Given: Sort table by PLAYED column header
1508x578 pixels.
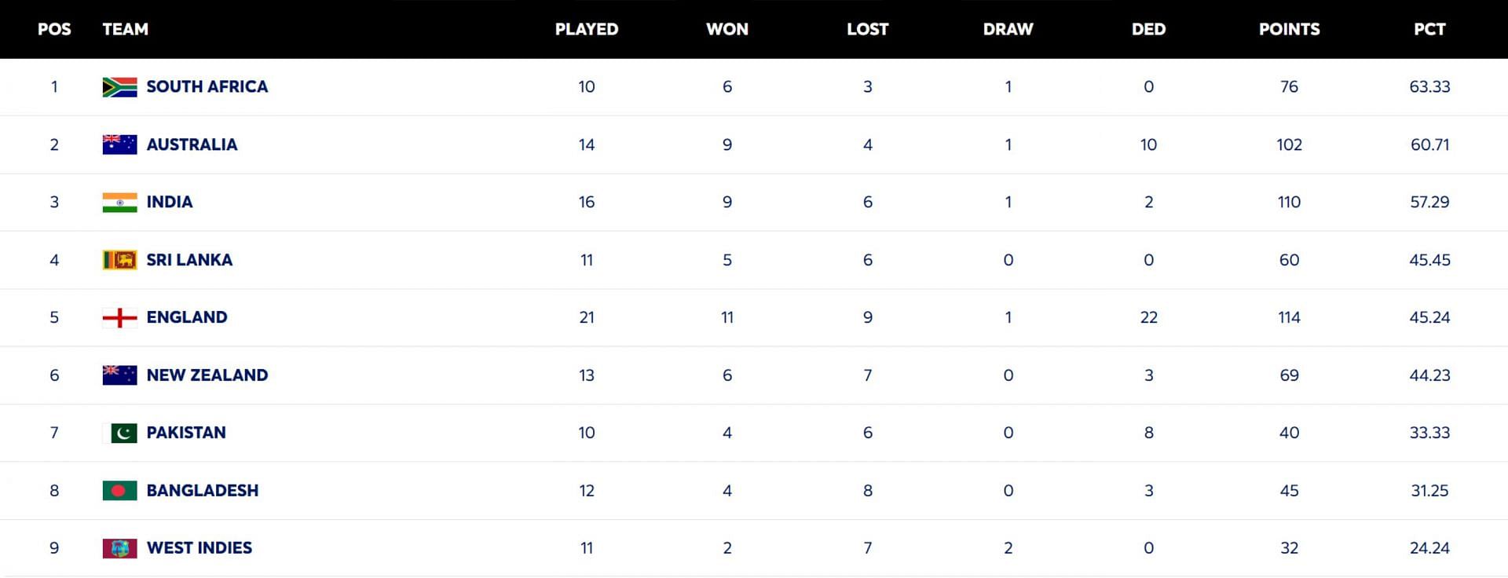Looking at the screenshot, I should tap(587, 29).
